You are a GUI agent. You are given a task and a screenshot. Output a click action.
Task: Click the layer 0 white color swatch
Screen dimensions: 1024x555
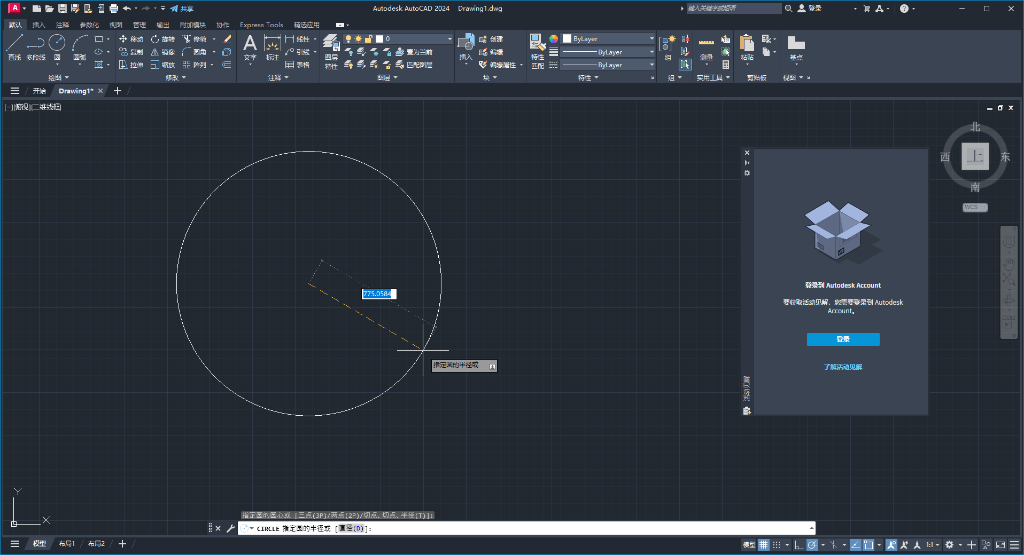(379, 39)
